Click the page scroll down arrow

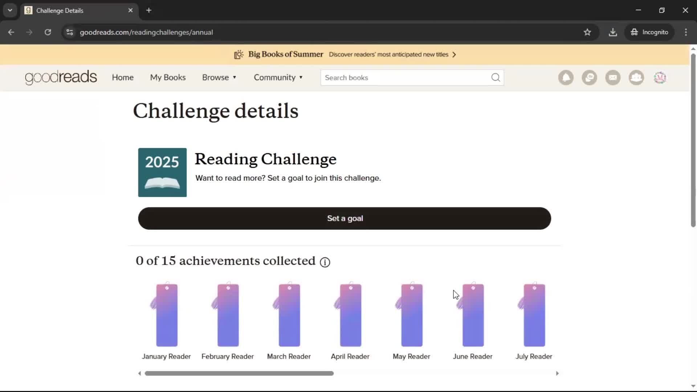pyautogui.click(x=693, y=386)
